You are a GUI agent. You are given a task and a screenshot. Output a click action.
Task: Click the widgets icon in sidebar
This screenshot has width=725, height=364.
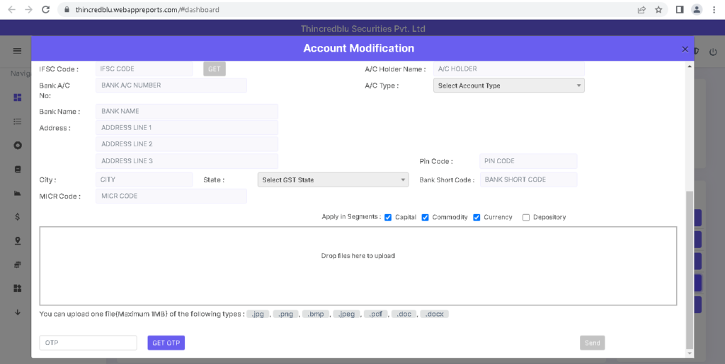click(18, 288)
